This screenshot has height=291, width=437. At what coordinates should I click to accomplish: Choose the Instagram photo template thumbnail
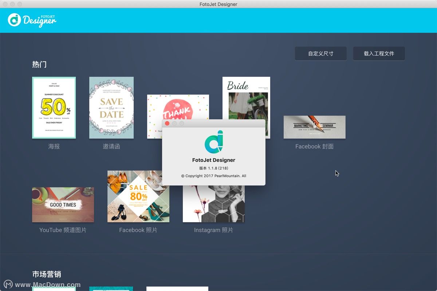[214, 204]
